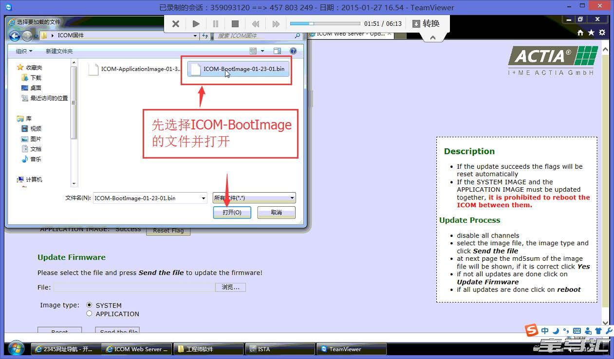Close the TeamViewer playback toolbar with the X icon

[x=176, y=23]
